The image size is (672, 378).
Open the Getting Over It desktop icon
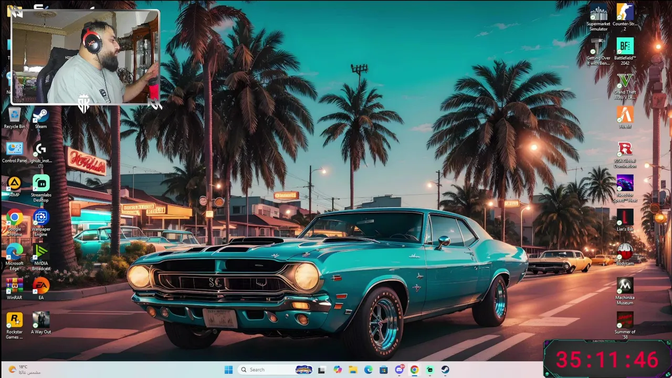pos(598,51)
